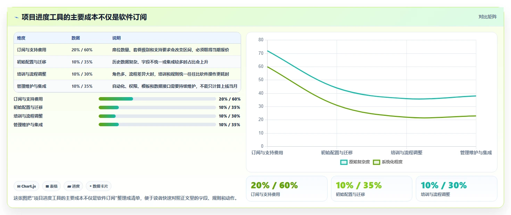Screen dimensions: 511x215
Task: Click the lightning icon beside the title
Action: (16, 17)
